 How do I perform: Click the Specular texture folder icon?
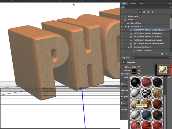[x=140, y=71]
